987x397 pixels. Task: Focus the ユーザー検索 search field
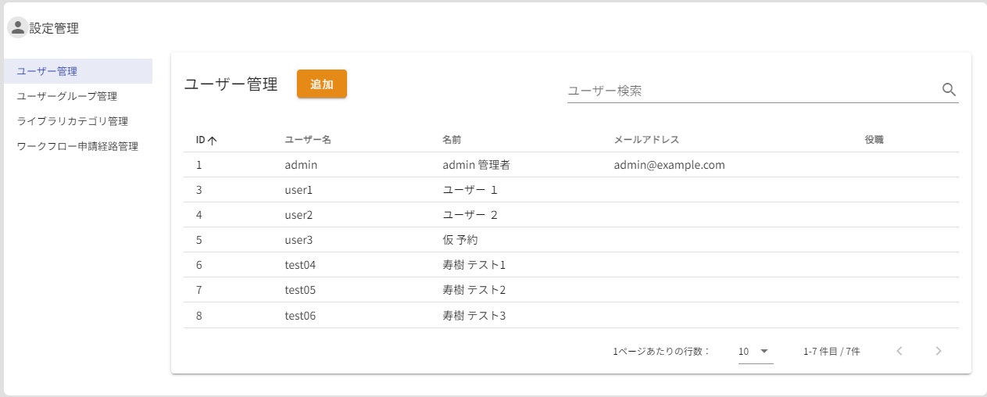pyautogui.click(x=750, y=91)
